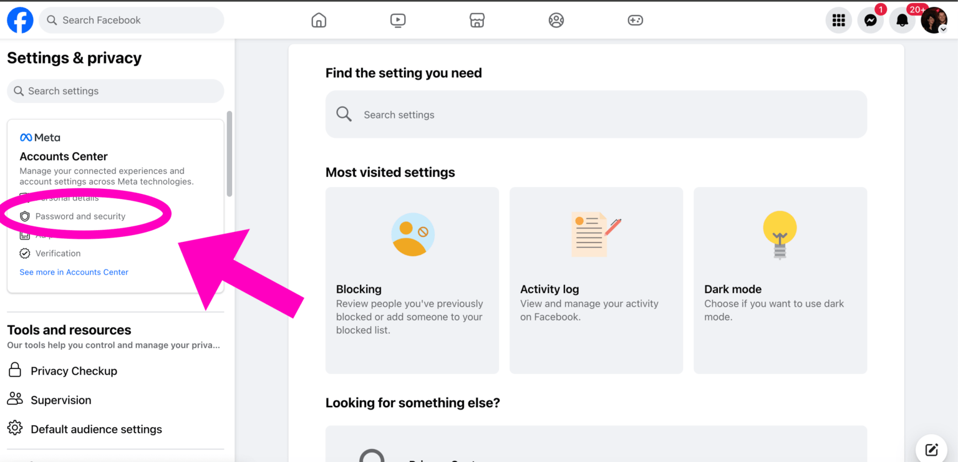
Task: Go to the Home feed icon
Action: 319,20
